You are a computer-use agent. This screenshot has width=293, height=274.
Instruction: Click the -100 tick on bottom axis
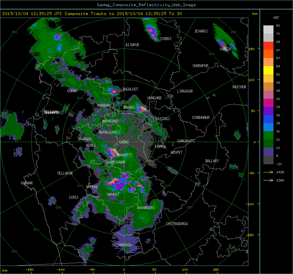(x=61, y=270)
